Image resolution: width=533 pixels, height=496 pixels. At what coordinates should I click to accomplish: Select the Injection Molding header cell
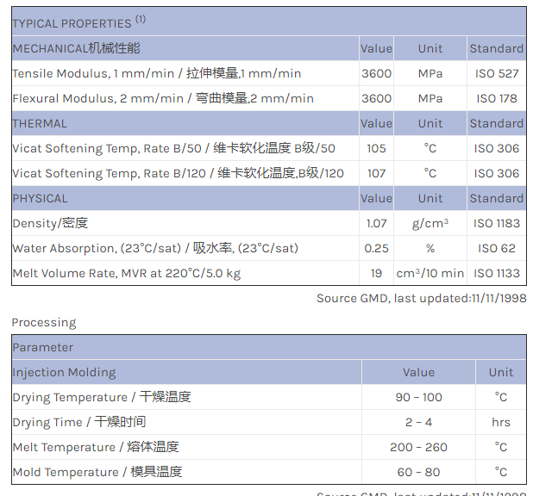(x=64, y=372)
